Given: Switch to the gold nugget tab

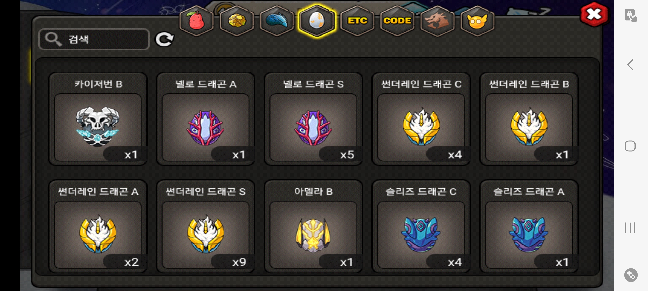Looking at the screenshot, I should click(237, 21).
